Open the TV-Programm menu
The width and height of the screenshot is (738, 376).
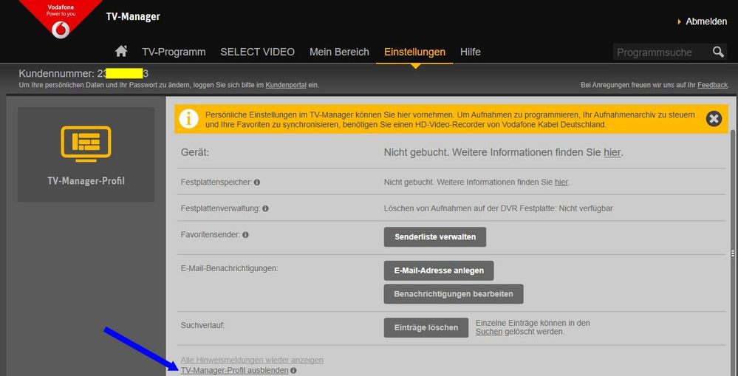174,52
